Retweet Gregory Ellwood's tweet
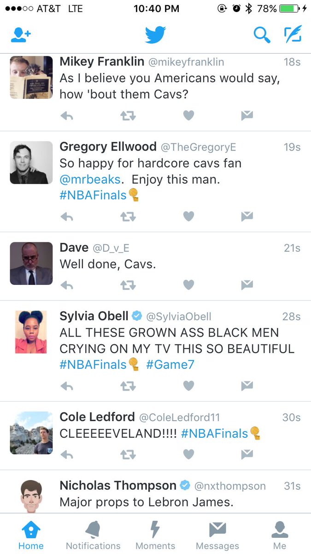The image size is (311, 554). pyautogui.click(x=128, y=217)
